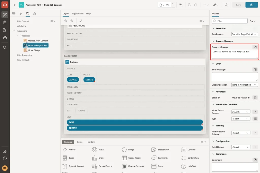Screen dimensions: 260x173
Task: Open the Help tab
Action: click(88, 13)
